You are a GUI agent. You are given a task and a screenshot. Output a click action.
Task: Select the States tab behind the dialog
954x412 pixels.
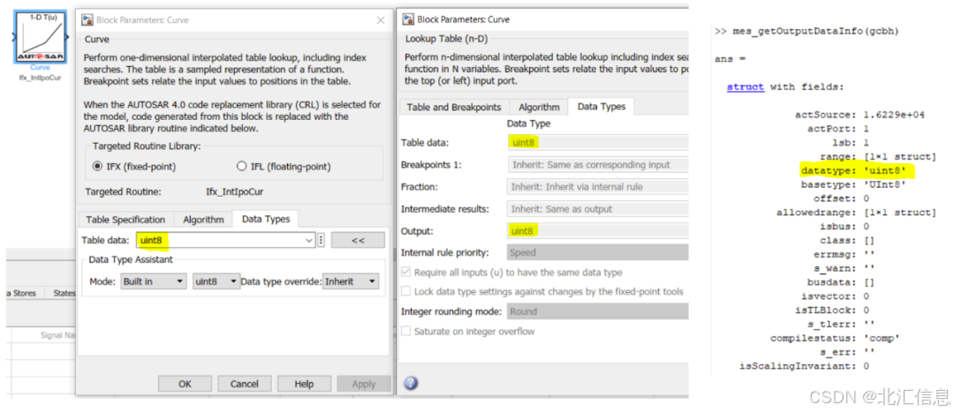(64, 293)
